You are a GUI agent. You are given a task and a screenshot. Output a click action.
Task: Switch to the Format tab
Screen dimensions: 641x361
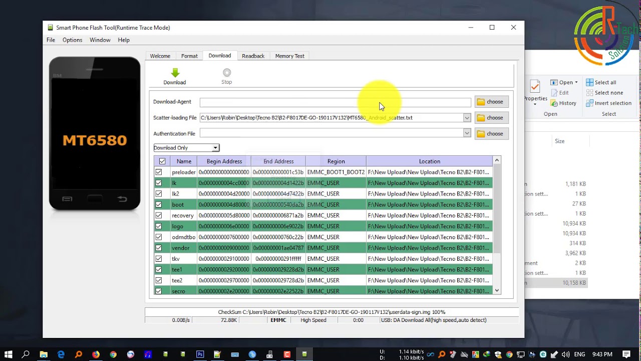[x=189, y=56]
